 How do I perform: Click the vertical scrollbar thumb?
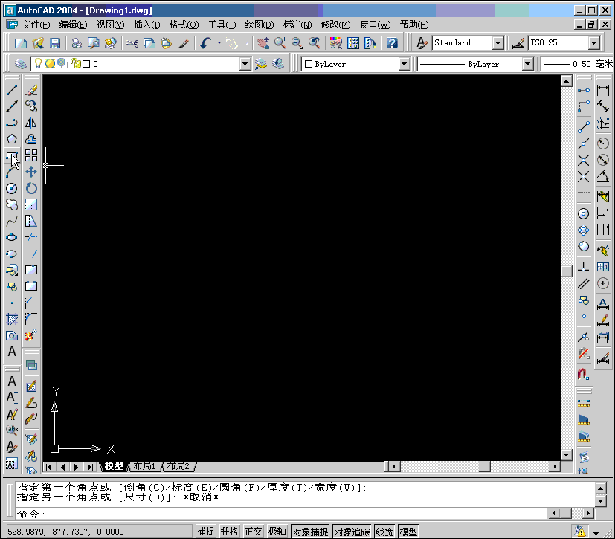567,271
